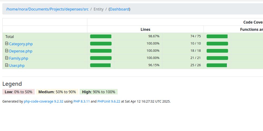Click the User.php functions coverage bar
Viewport: 263px width, 131px height.
click(217, 65)
